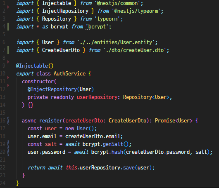Click the '@Injectable' decorator on line 9
Screen dimensions: 219x188
[32, 66]
